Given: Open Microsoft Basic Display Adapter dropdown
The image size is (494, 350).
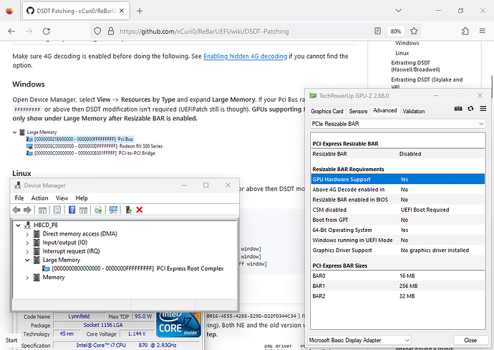Looking at the screenshot, I should click(x=359, y=340).
